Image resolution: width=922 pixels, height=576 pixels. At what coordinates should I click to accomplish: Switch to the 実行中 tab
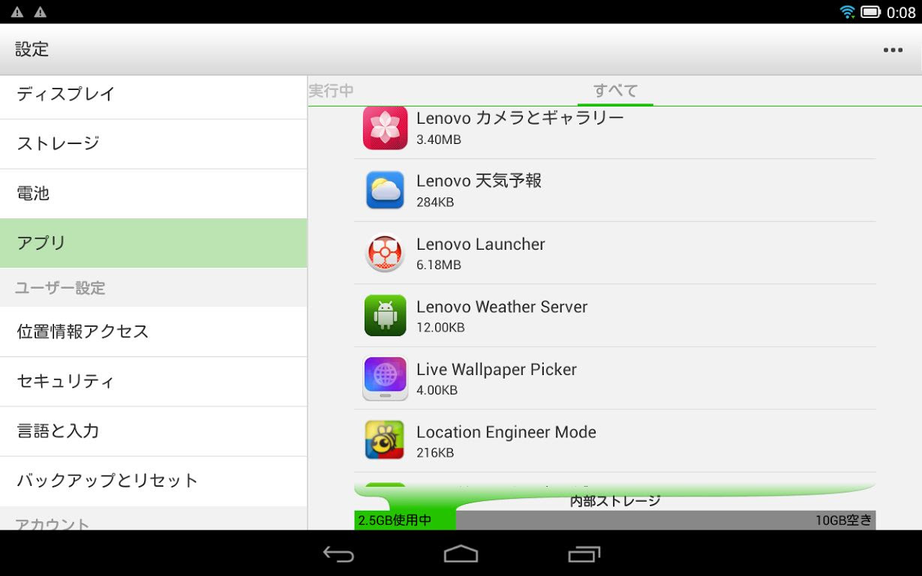[331, 91]
